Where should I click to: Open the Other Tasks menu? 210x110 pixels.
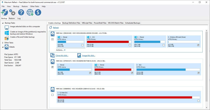click(x=35, y=6)
